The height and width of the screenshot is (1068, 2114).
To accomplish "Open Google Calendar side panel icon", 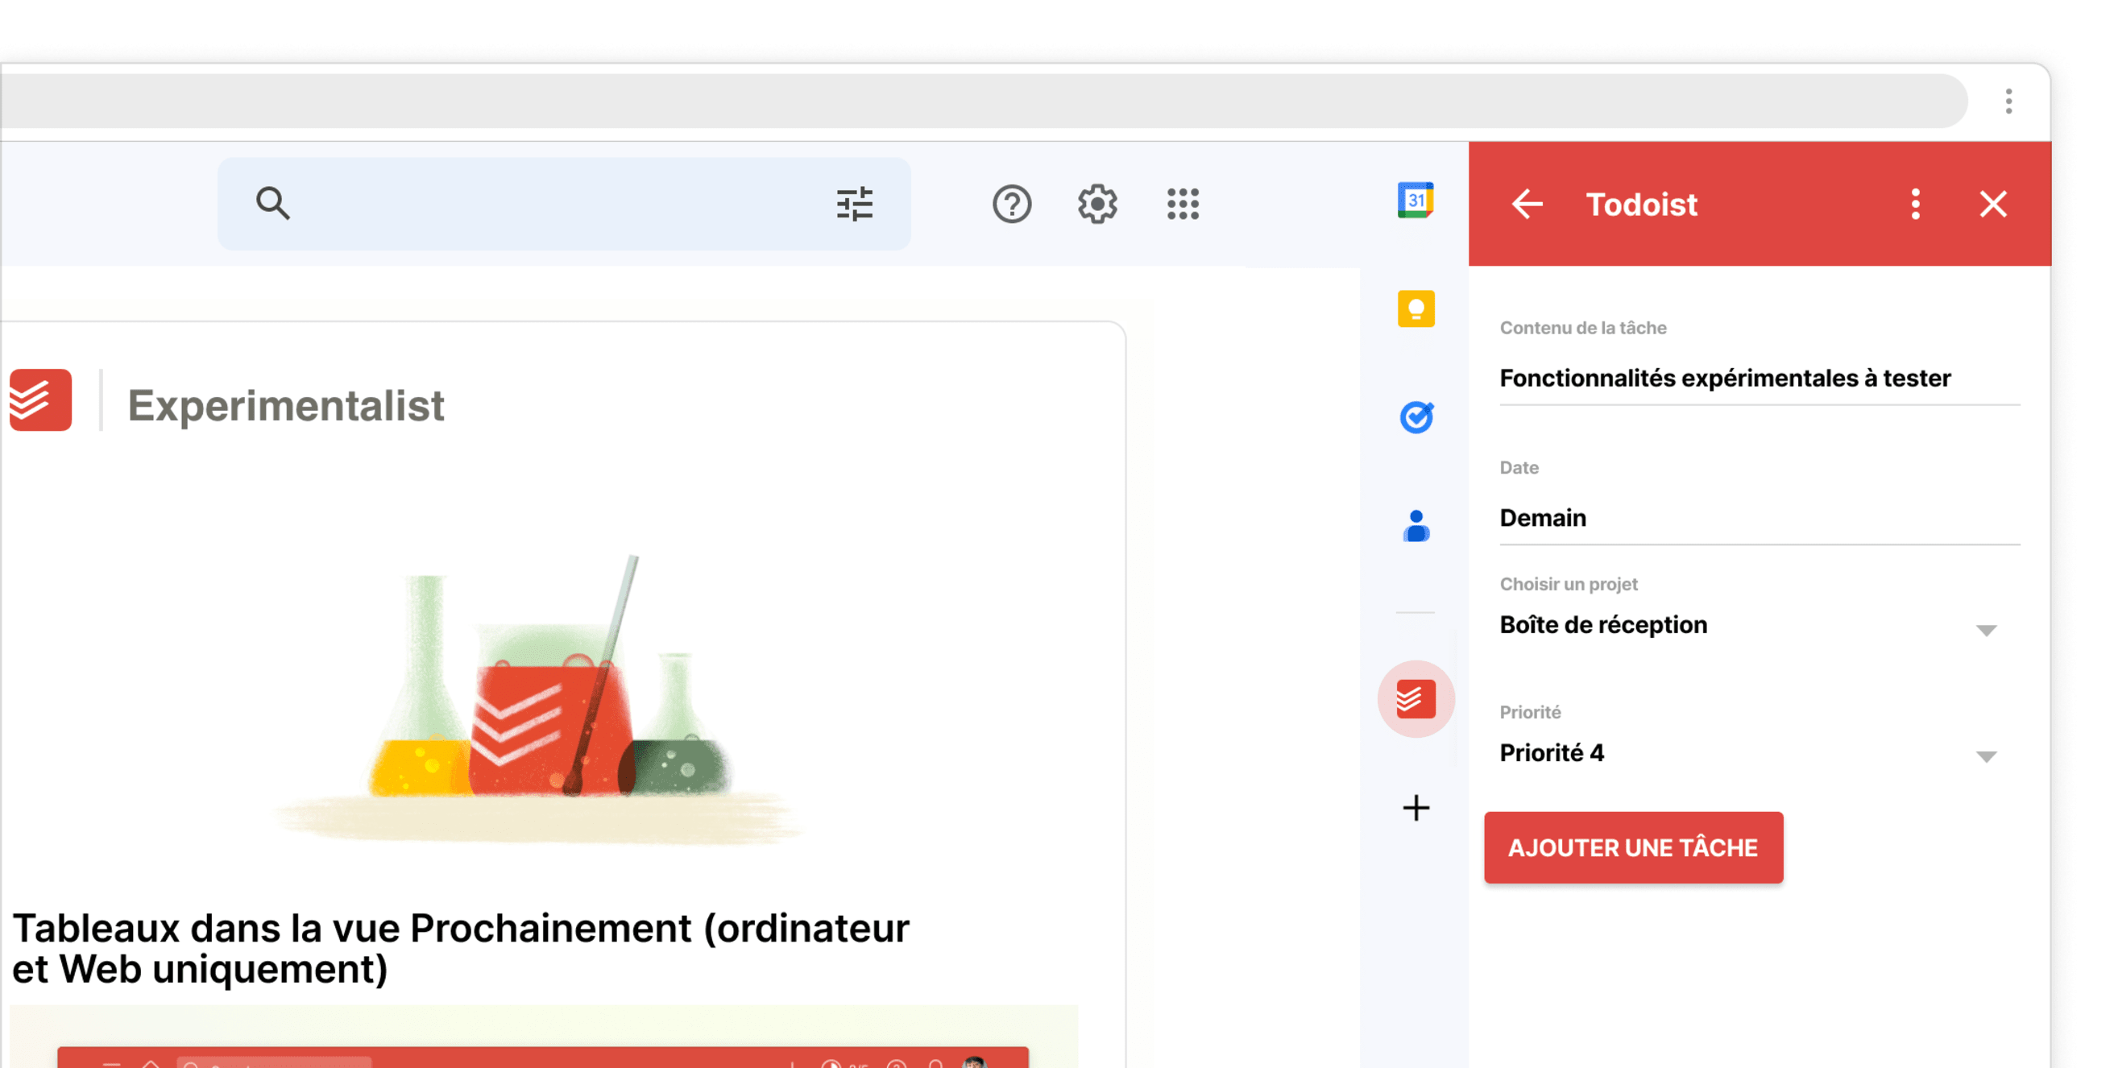I will pyautogui.click(x=1416, y=201).
